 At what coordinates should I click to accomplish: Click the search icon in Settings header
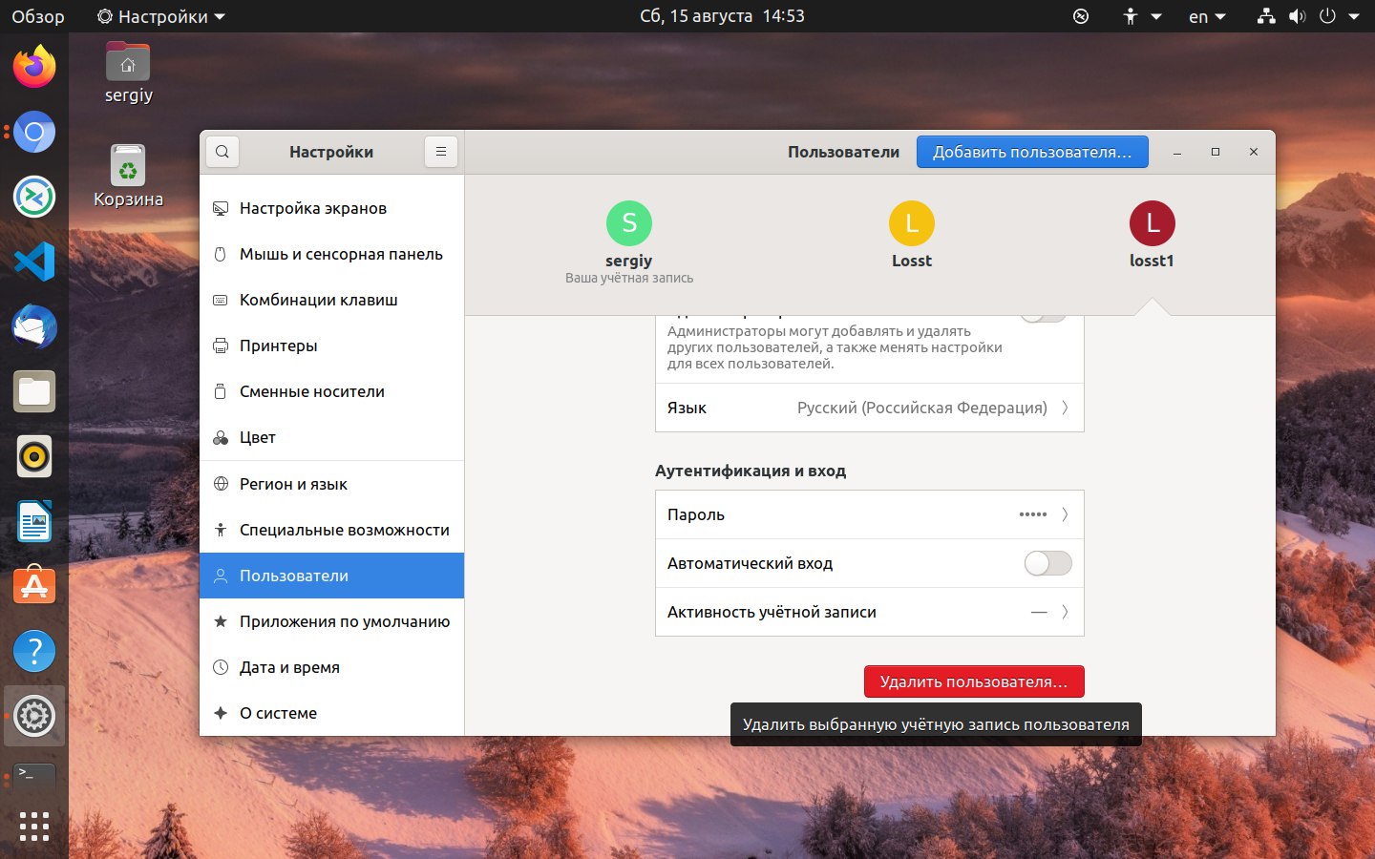point(222,152)
